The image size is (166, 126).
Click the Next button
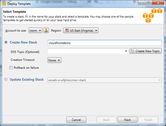click(127, 120)
